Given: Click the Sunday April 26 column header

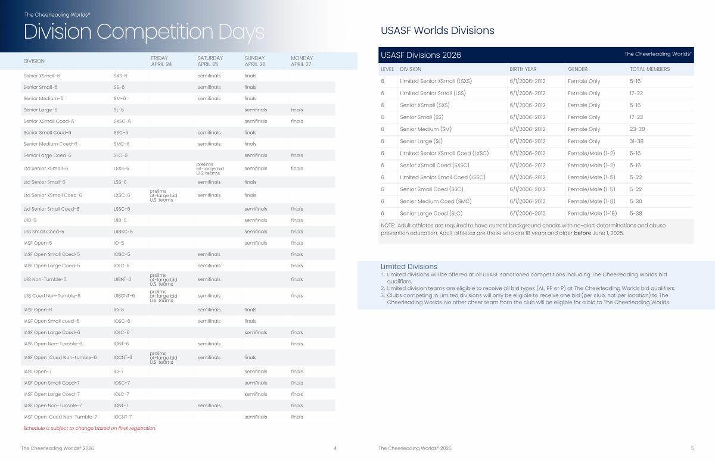Looking at the screenshot, I should 255,61.
